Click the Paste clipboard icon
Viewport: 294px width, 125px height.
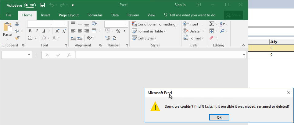pos(7,28)
